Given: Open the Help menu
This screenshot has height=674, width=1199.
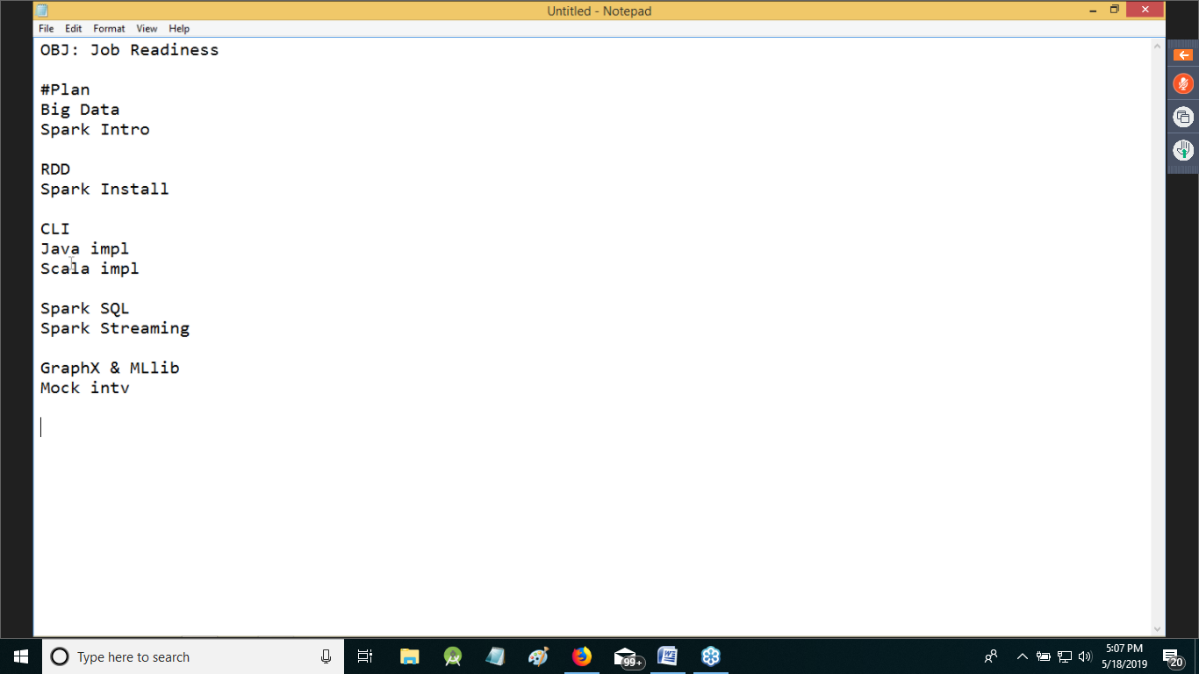Looking at the screenshot, I should 179,29.
